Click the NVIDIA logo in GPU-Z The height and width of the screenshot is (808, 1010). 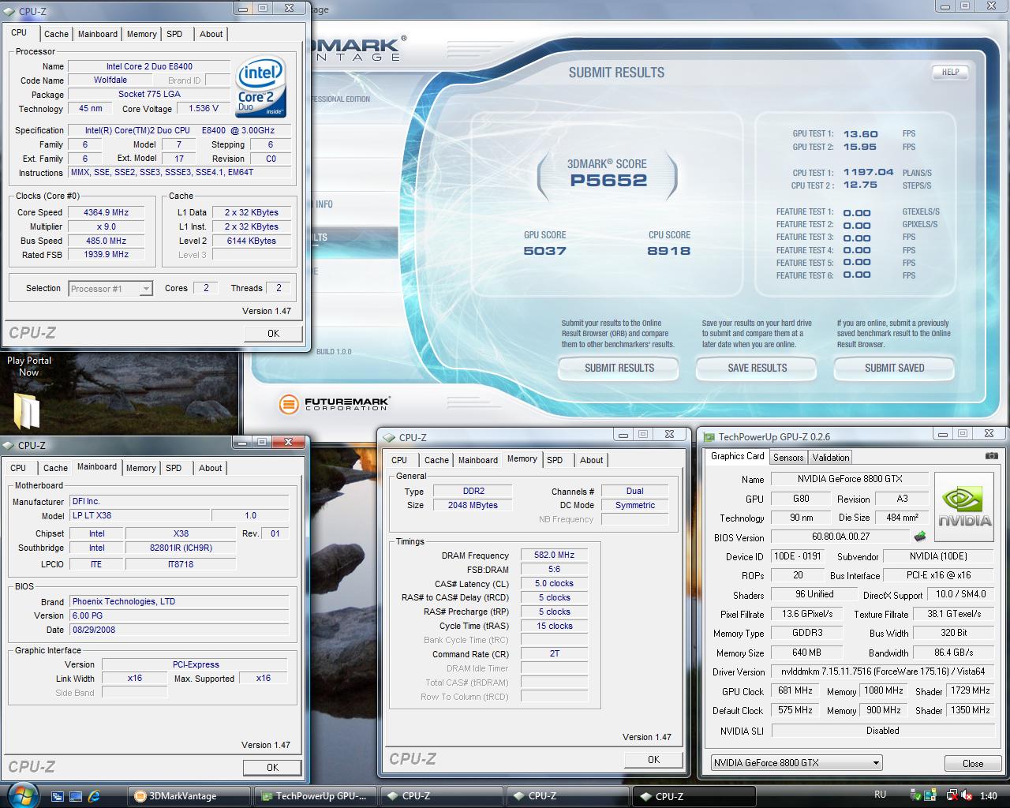(x=964, y=506)
